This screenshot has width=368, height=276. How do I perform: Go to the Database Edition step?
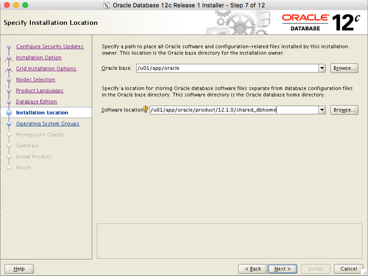36,101
